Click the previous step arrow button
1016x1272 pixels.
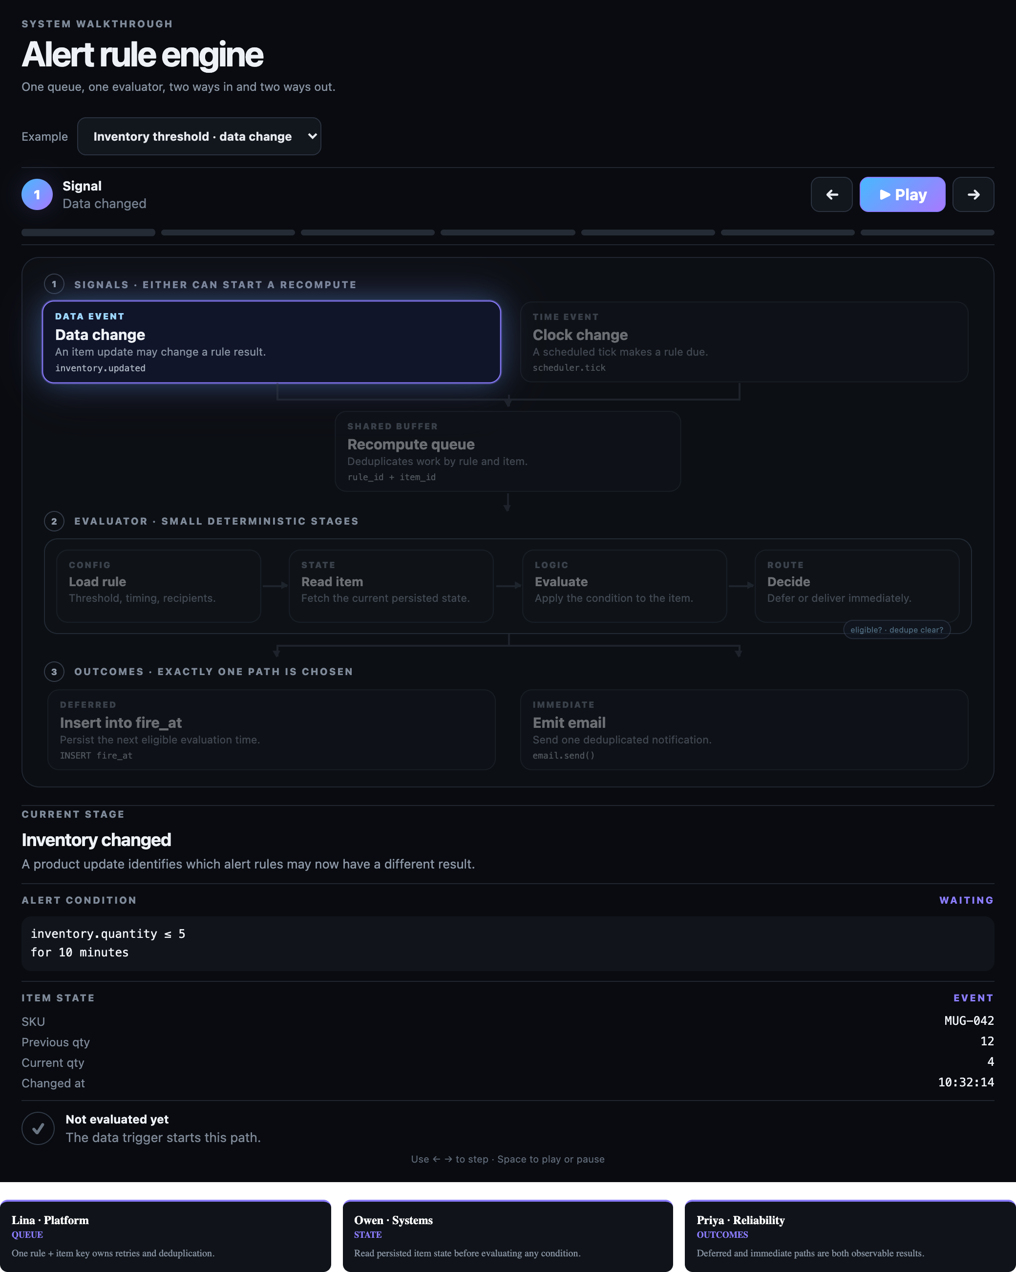831,194
